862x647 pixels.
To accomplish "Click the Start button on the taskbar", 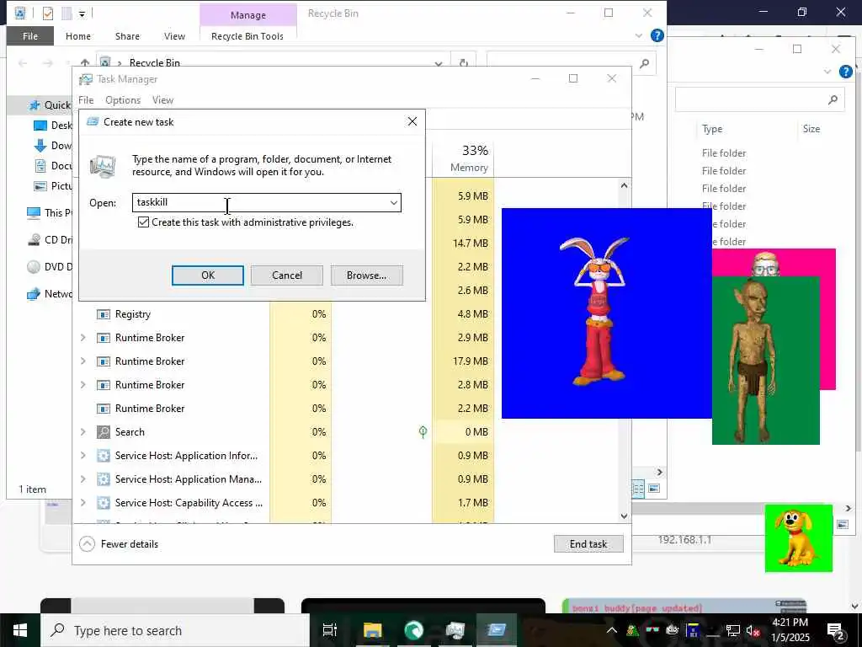I will coord(20,630).
